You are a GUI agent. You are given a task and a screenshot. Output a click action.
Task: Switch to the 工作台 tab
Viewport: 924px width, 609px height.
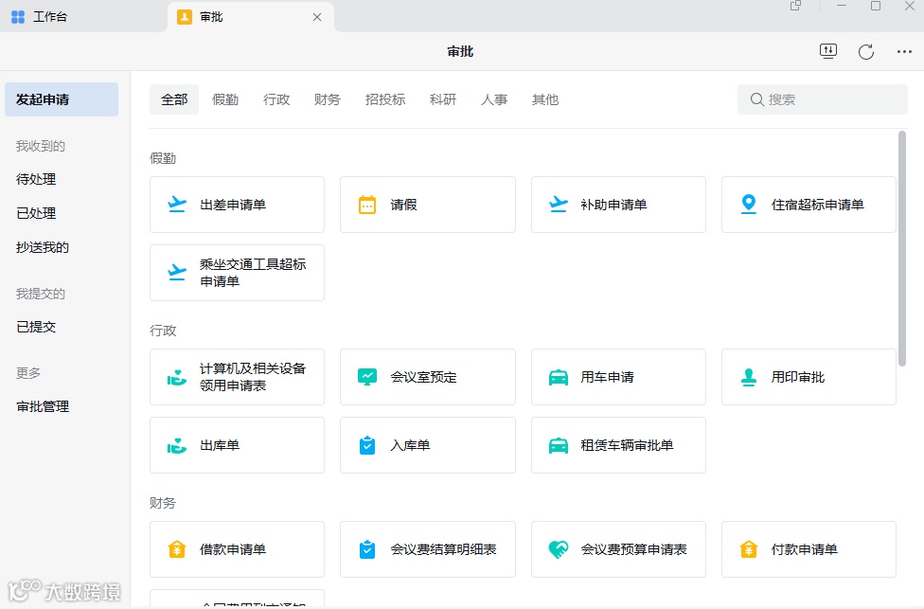[83, 16]
